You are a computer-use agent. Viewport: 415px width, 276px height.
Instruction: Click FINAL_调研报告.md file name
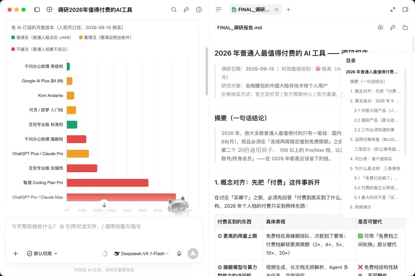coord(239,28)
